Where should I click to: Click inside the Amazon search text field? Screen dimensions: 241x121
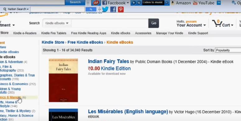(110, 23)
